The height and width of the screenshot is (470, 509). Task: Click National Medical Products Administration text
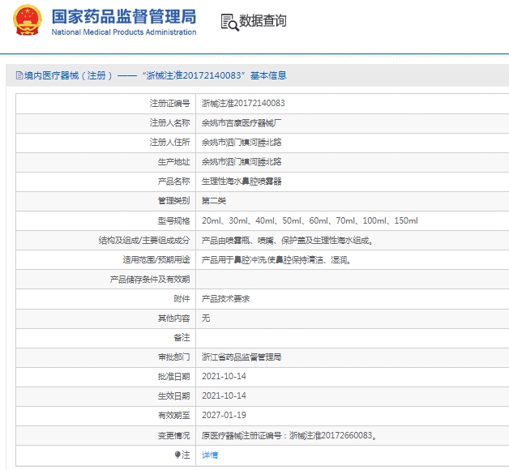(124, 32)
